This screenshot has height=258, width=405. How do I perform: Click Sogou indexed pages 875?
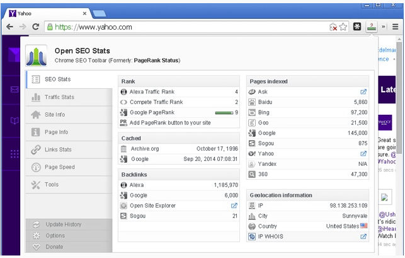pos(363,143)
